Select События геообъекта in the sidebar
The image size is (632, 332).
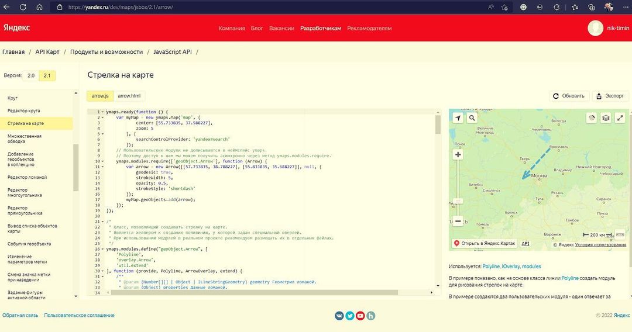(x=29, y=244)
